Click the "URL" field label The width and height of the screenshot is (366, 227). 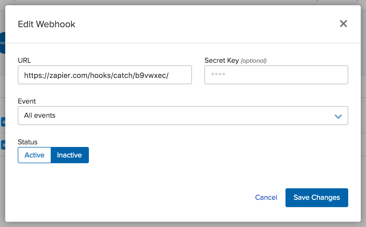pyautogui.click(x=24, y=60)
